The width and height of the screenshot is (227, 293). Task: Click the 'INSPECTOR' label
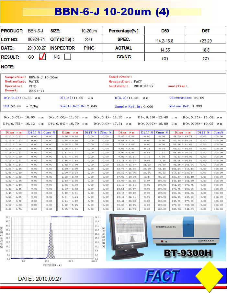[x=62, y=48]
